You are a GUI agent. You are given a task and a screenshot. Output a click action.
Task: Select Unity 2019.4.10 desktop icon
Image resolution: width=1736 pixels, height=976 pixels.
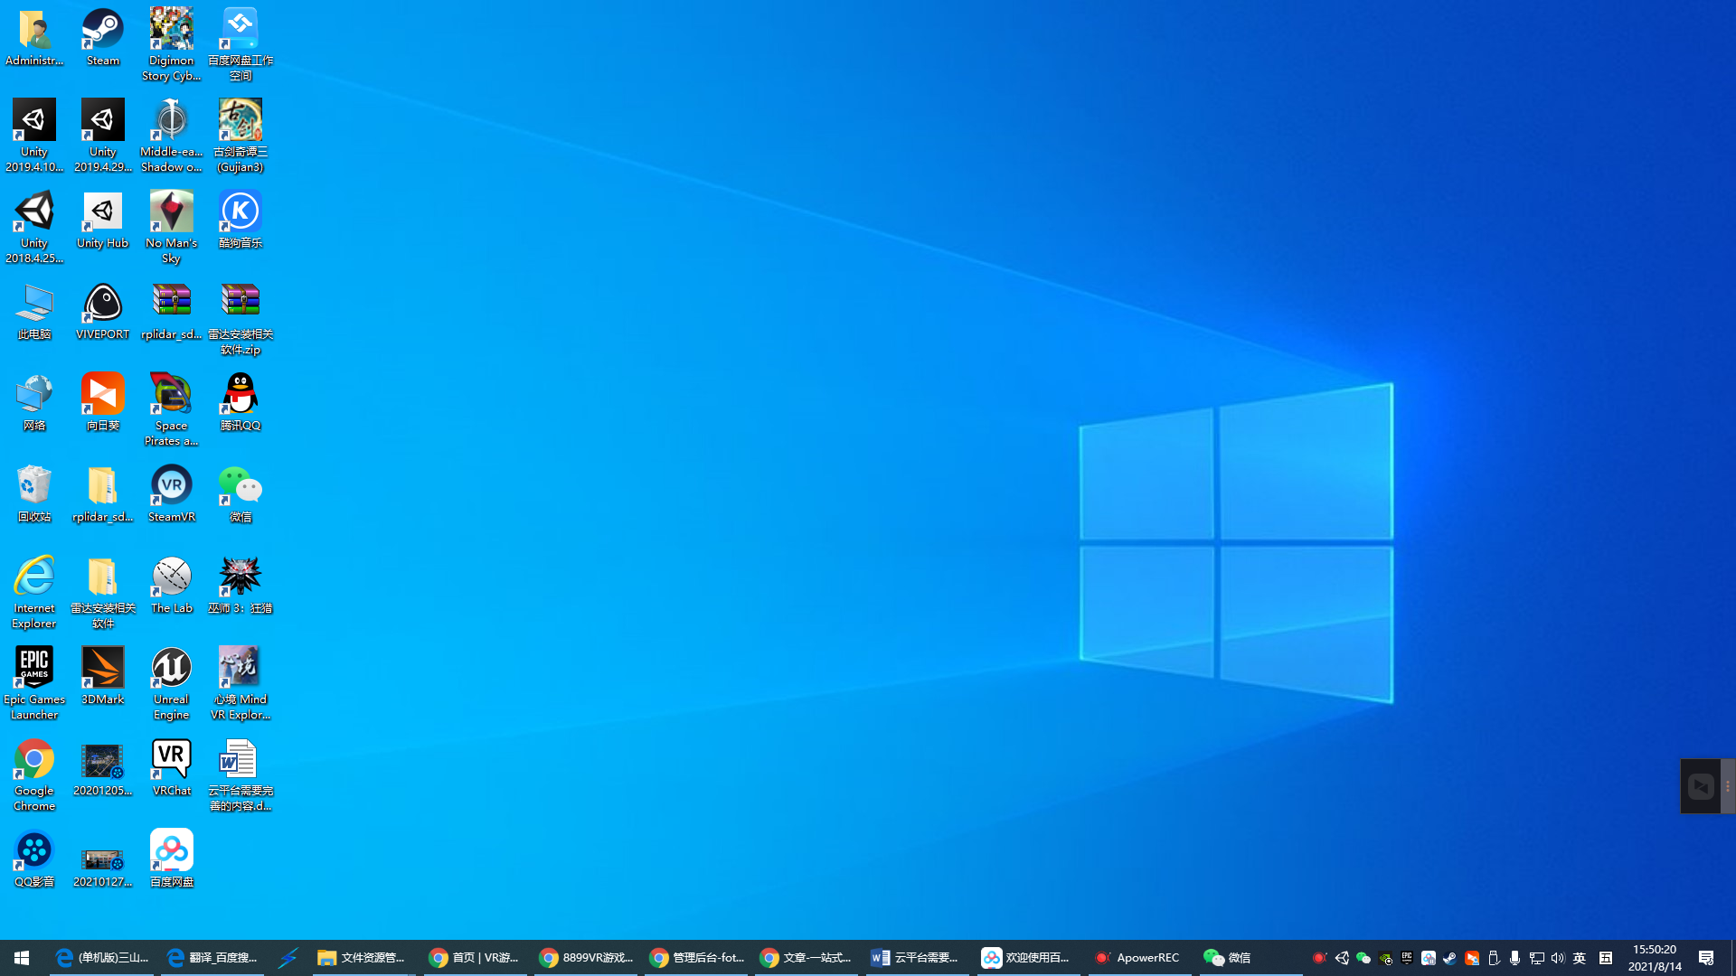click(x=34, y=136)
